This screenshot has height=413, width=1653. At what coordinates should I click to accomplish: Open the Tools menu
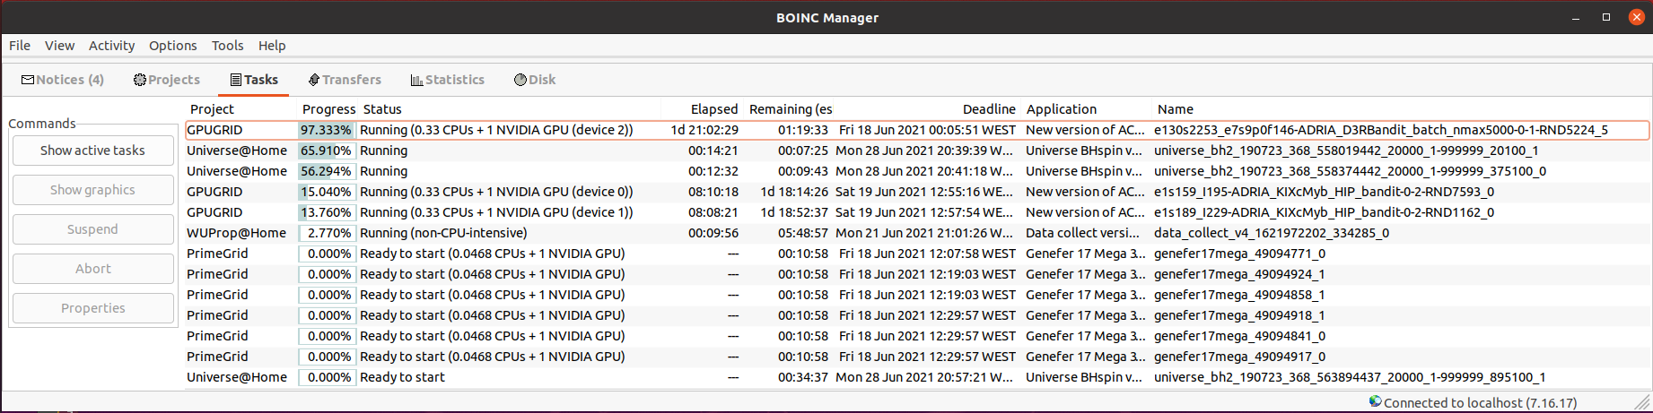(227, 46)
